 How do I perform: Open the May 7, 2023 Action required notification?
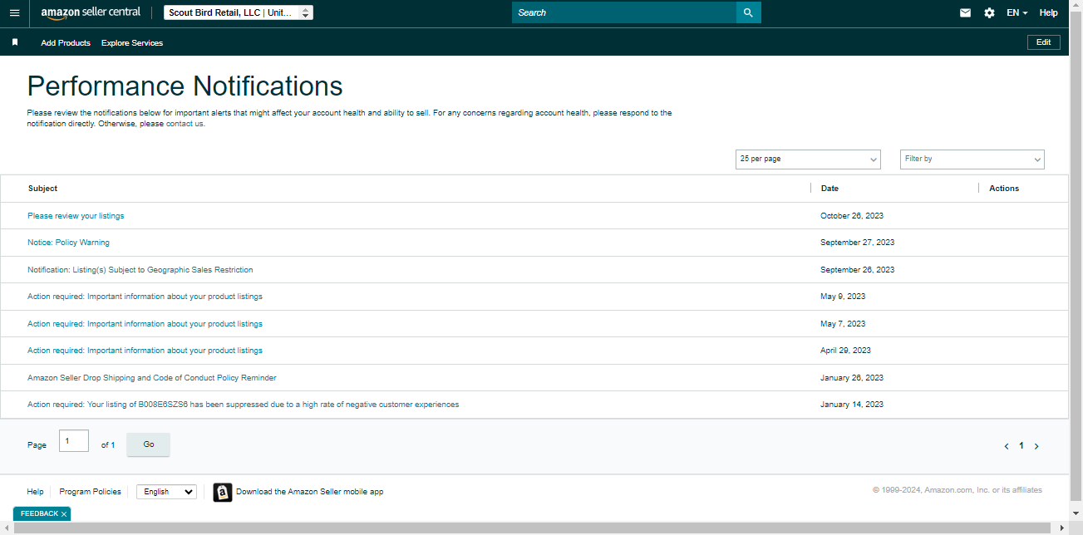[145, 324]
